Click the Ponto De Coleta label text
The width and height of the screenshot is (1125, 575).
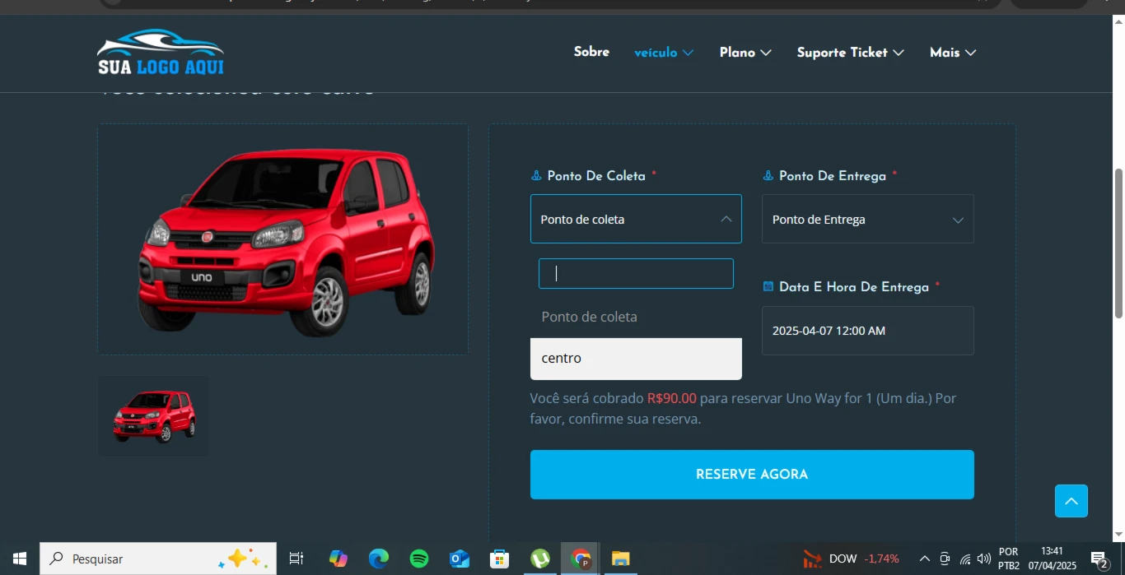tap(596, 175)
